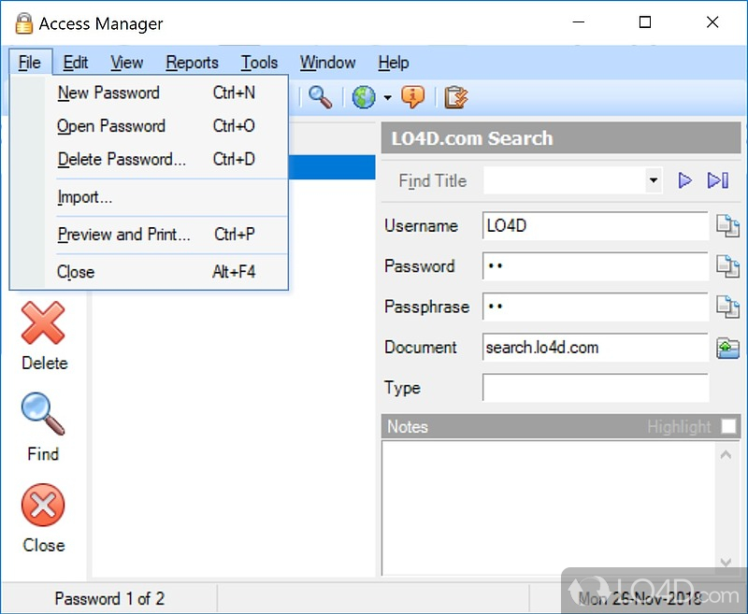Click into the Username field
This screenshot has height=614, width=748.
[x=596, y=226]
